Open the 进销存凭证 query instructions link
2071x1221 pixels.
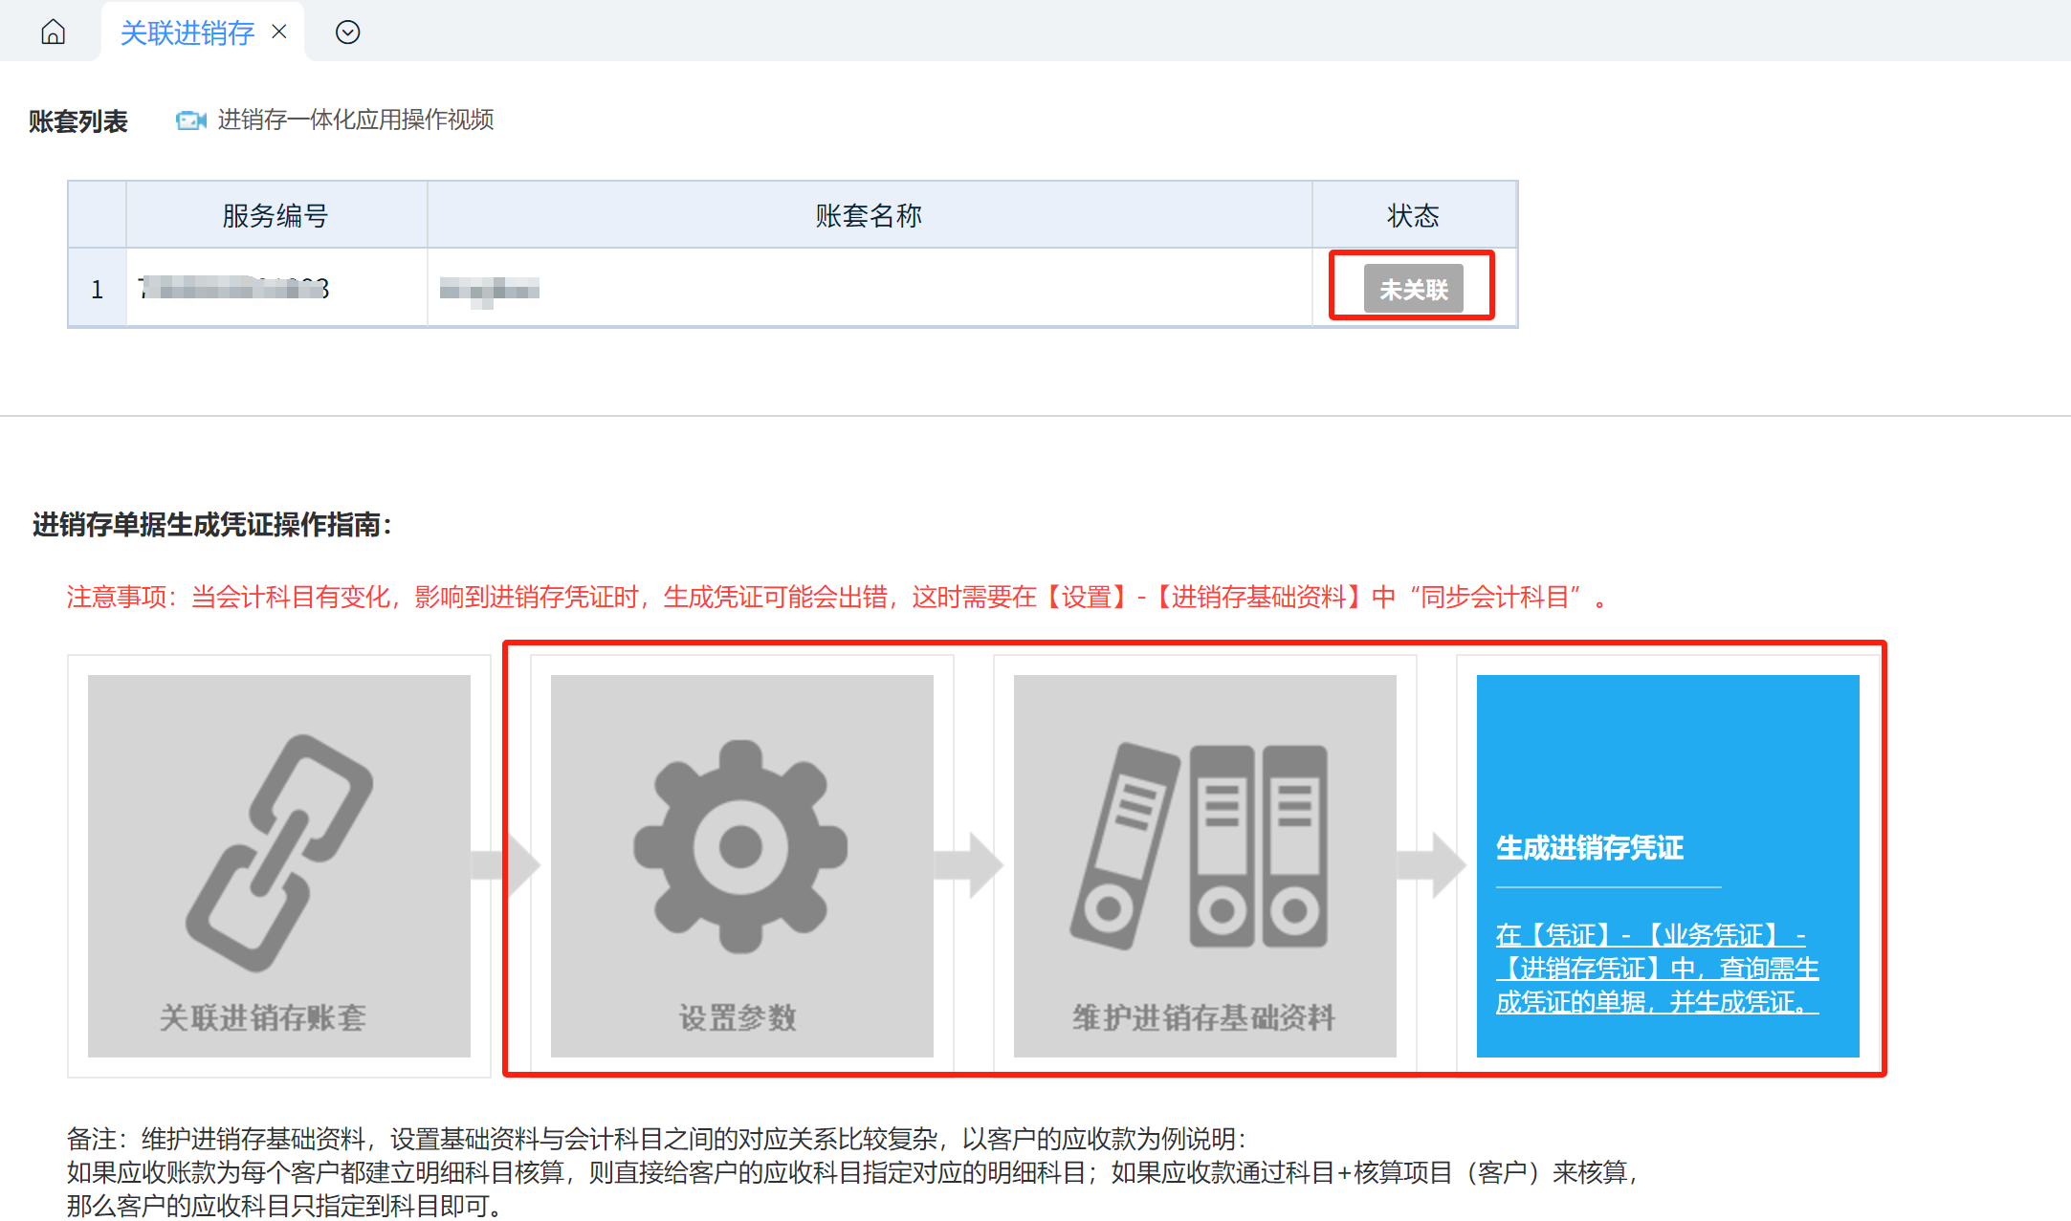pos(1657,968)
